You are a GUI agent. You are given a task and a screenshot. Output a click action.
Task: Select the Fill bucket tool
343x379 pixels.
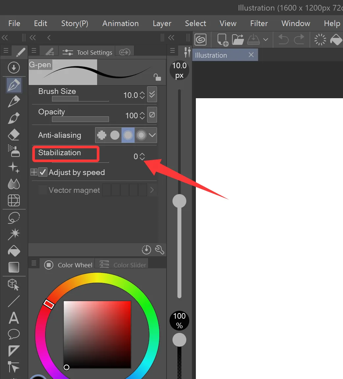(14, 251)
